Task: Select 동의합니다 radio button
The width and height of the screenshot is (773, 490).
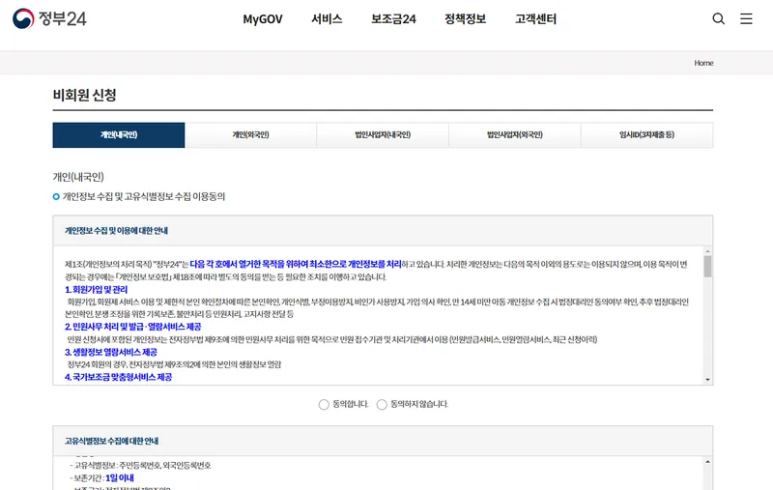Action: [324, 405]
